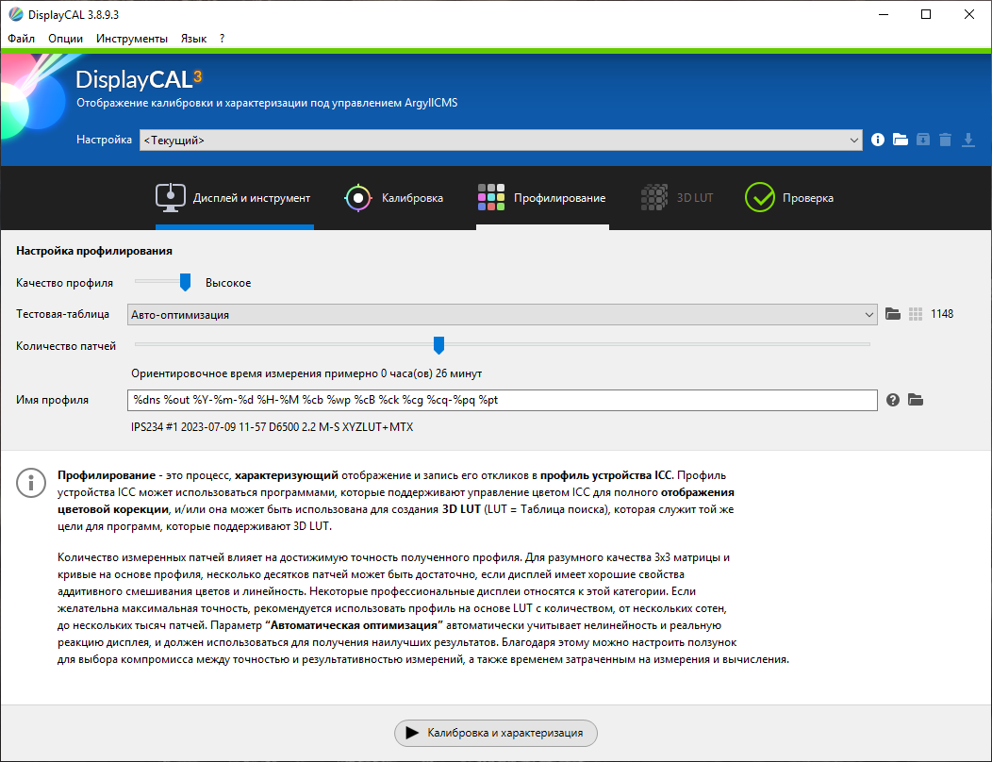The height and width of the screenshot is (762, 992).
Task: Open the Инструменты menu
Action: [132, 39]
